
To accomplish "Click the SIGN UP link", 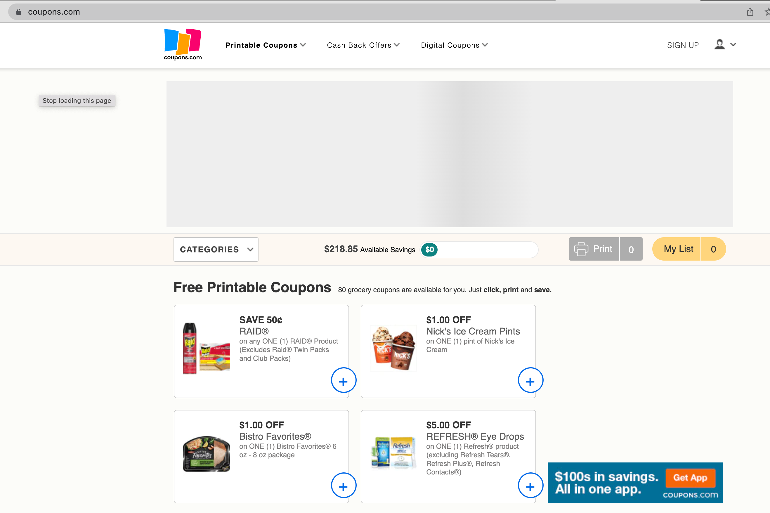I will pyautogui.click(x=683, y=45).
